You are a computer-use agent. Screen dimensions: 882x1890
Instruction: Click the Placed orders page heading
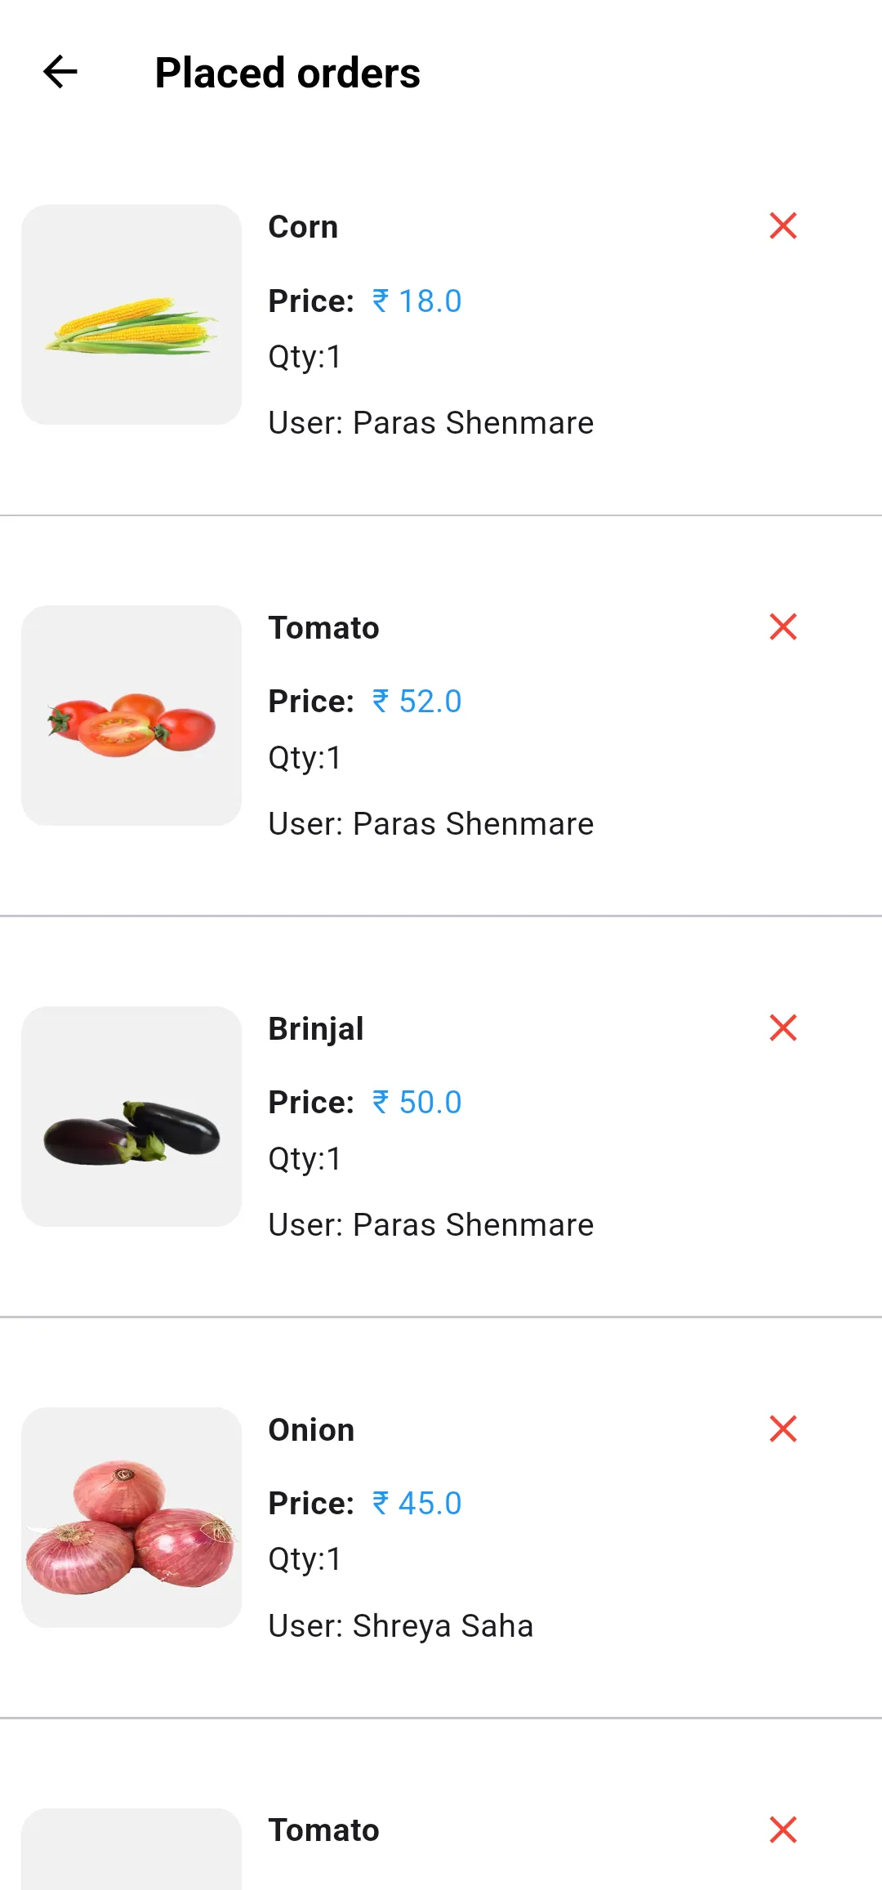[287, 73]
